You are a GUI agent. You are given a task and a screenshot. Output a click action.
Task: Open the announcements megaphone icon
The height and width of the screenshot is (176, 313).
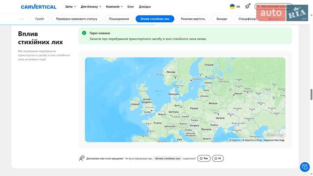click(247, 6)
